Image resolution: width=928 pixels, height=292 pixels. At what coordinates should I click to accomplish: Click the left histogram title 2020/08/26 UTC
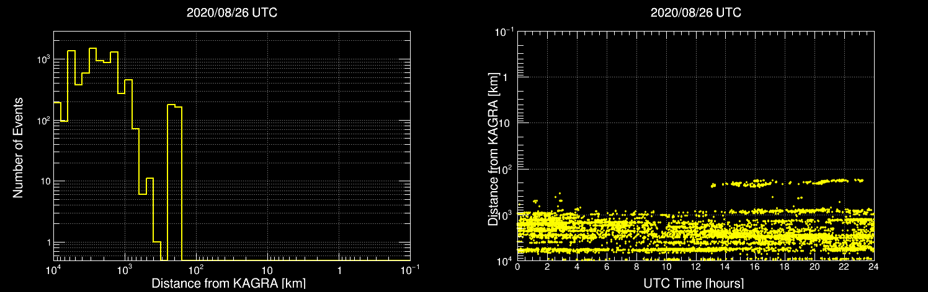(x=232, y=13)
